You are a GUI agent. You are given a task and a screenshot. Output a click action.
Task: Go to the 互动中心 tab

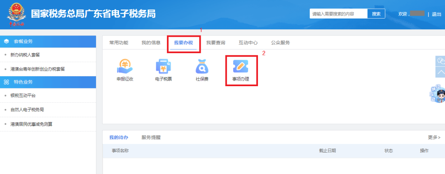coord(248,43)
